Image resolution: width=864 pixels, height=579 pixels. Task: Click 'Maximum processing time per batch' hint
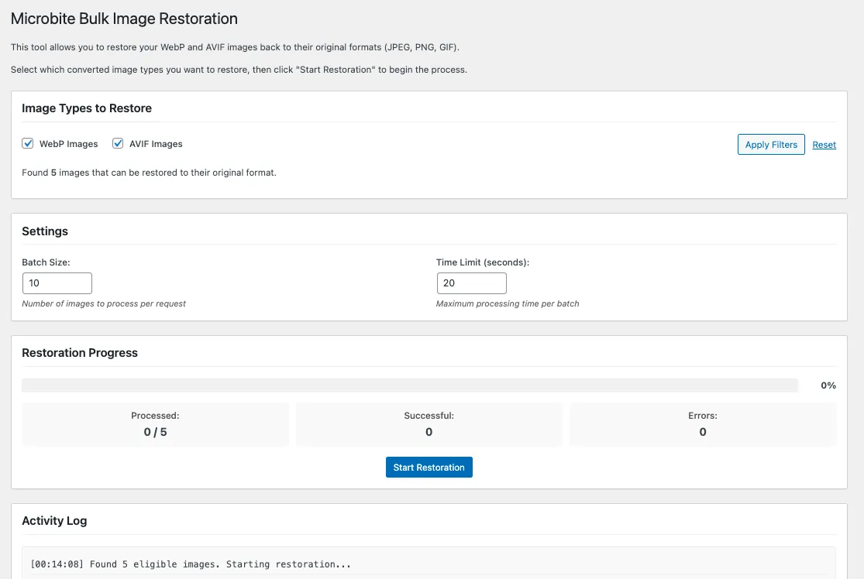[508, 303]
